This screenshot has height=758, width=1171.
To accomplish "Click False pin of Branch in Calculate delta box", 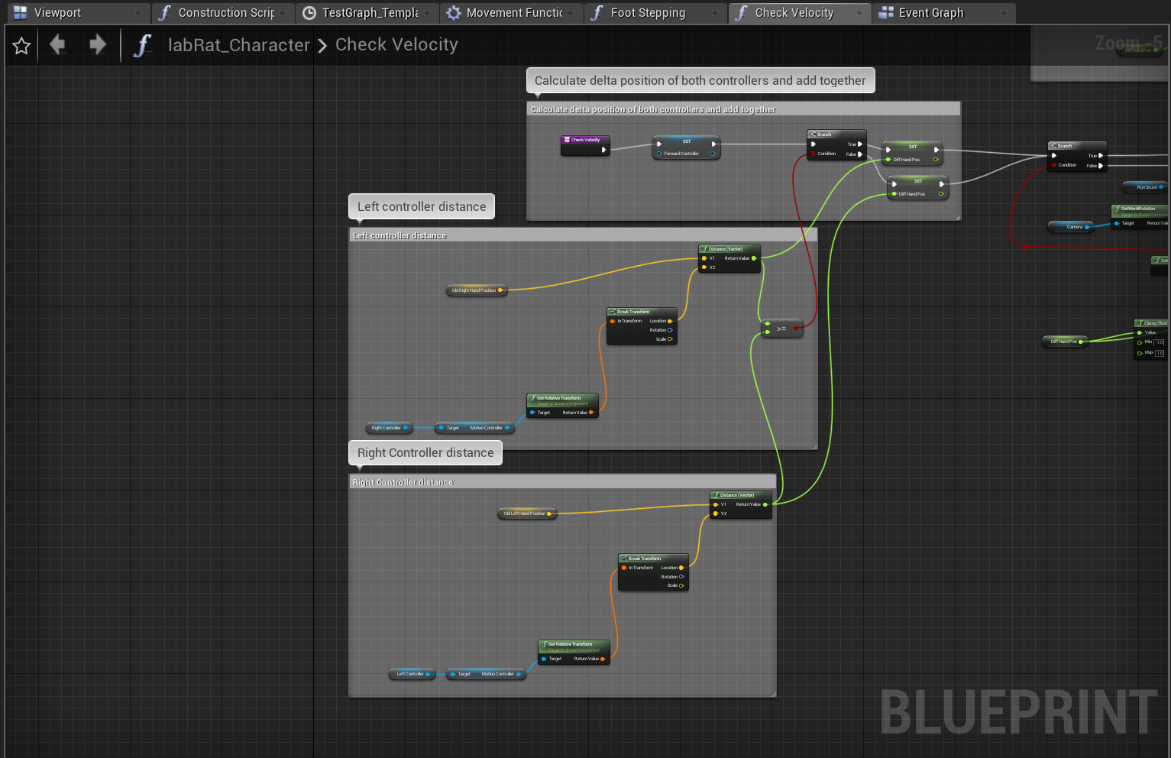I will (x=860, y=154).
